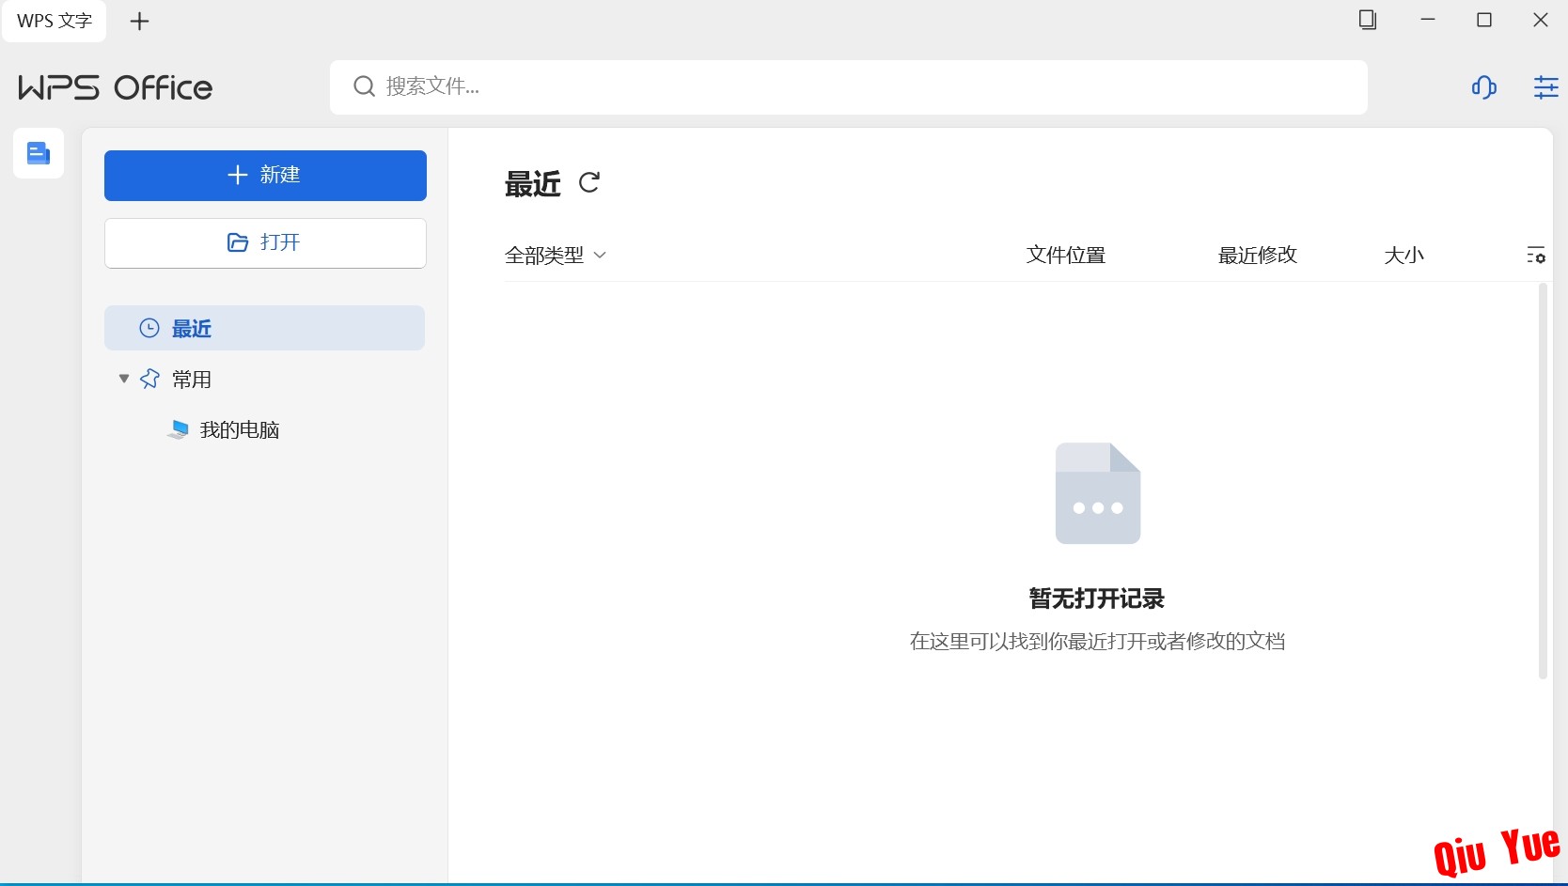1568x886 pixels.
Task: Open list display settings icon beside 大小
Action: [x=1536, y=256]
